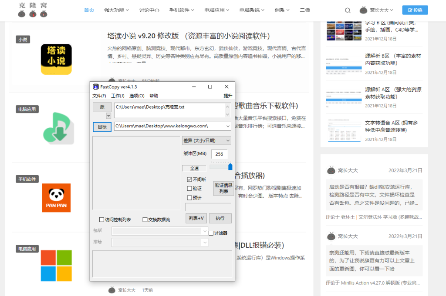Toggle the 不间断 checkbox
This screenshot has width=446, height=296.
point(189,180)
